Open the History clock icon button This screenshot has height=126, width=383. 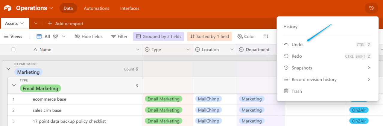click(x=371, y=8)
